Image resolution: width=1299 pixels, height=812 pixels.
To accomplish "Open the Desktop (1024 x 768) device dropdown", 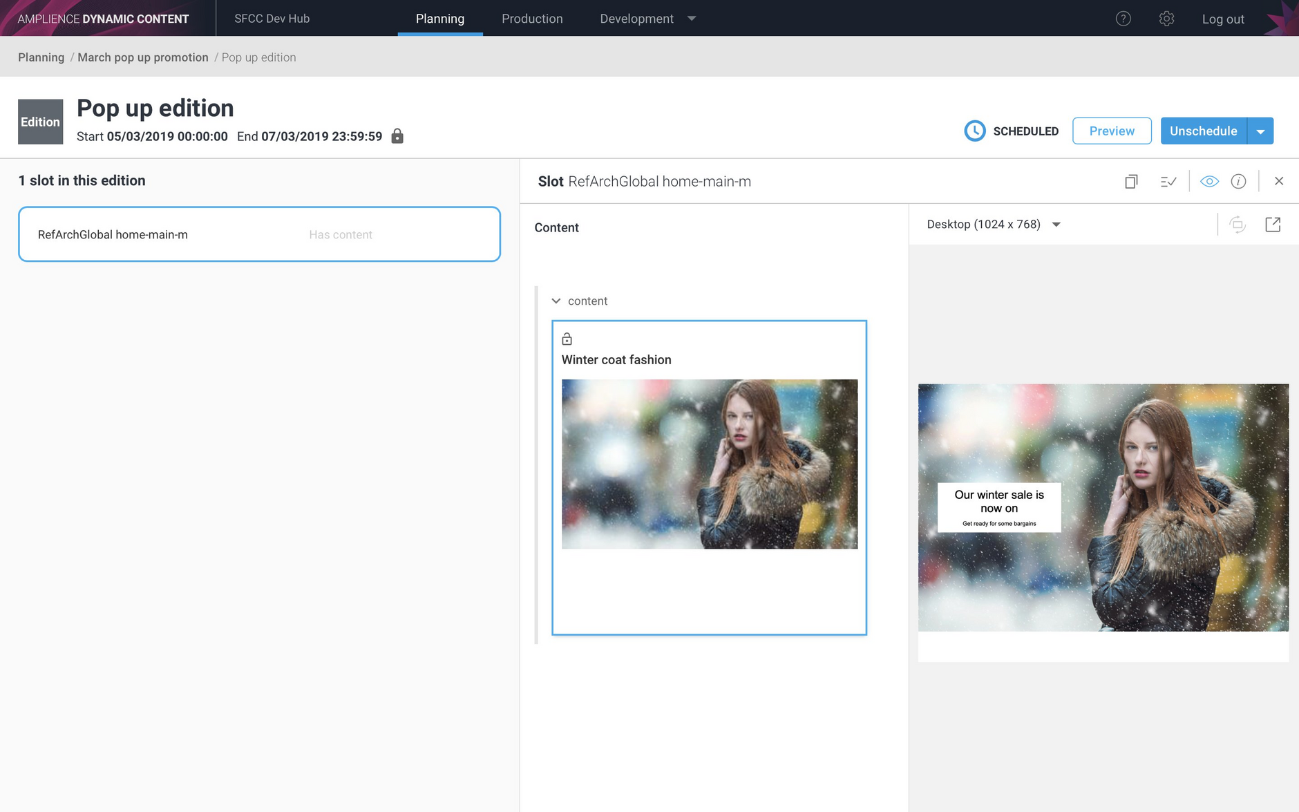I will 993,224.
